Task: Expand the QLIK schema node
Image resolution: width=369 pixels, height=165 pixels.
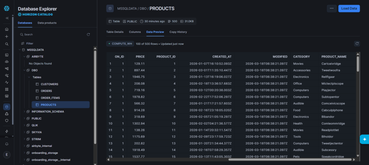Action: tap(24, 126)
